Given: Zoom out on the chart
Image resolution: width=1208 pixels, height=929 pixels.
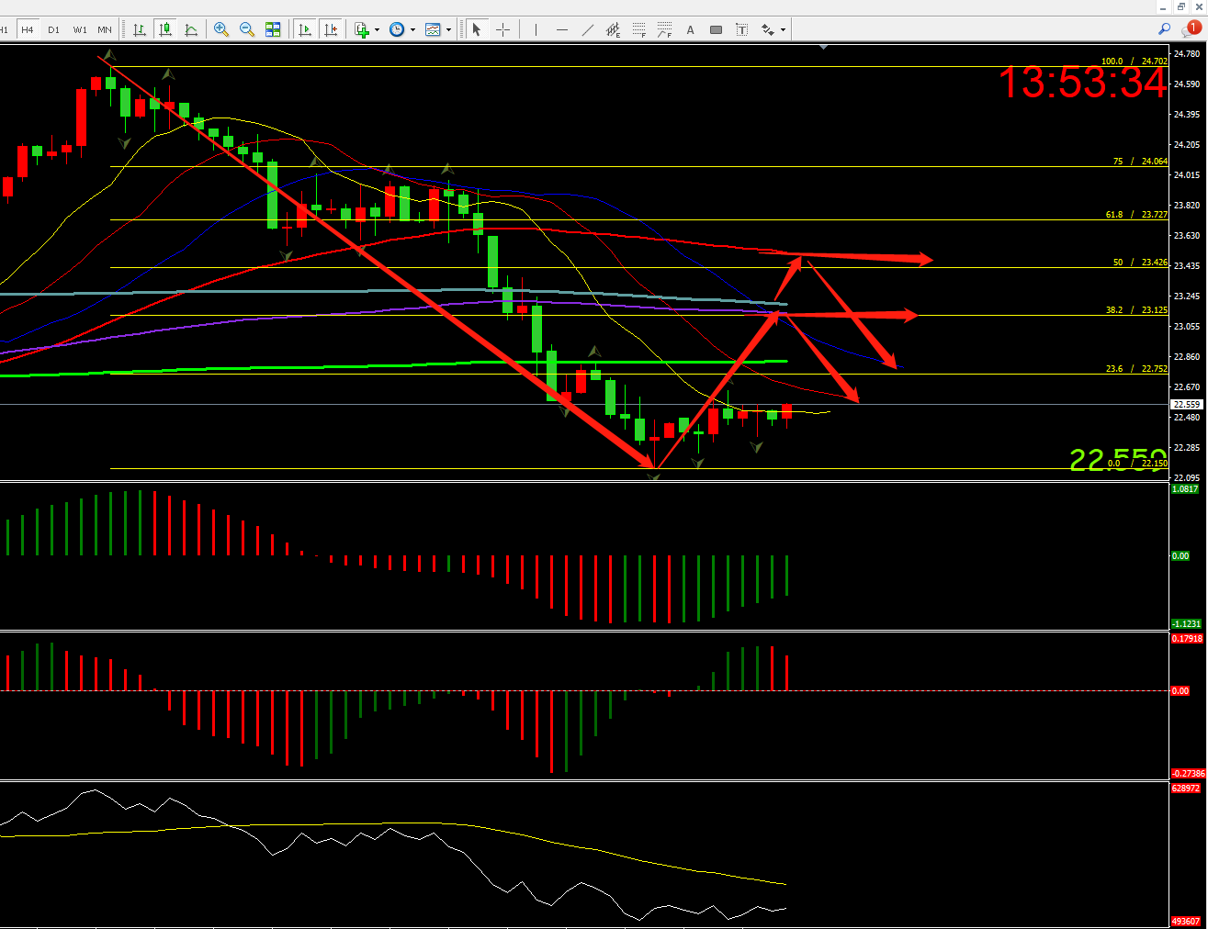Looking at the screenshot, I should coord(247,29).
